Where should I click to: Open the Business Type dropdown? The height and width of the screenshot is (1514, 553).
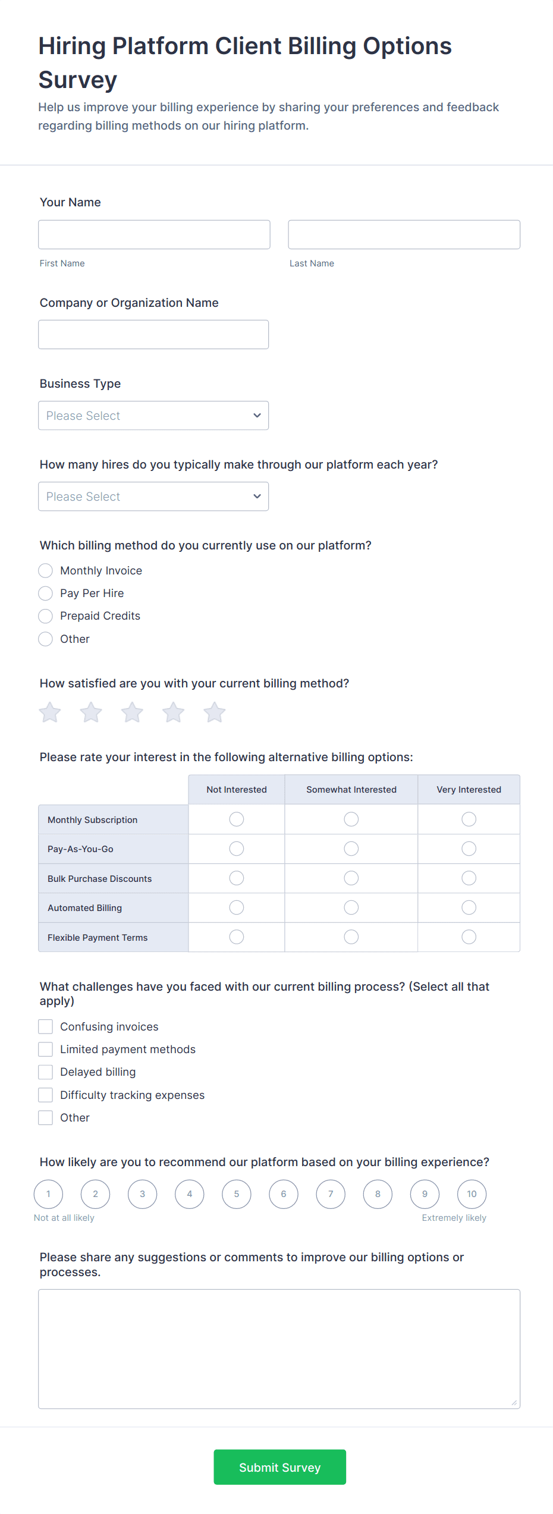pyautogui.click(x=153, y=416)
